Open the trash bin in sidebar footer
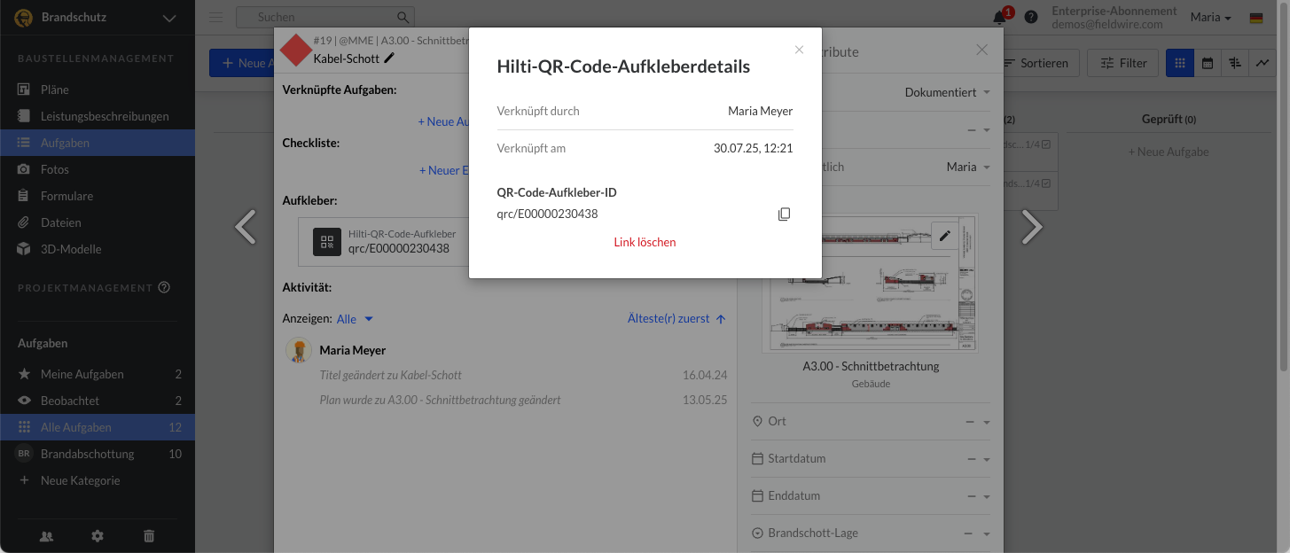 click(x=149, y=535)
